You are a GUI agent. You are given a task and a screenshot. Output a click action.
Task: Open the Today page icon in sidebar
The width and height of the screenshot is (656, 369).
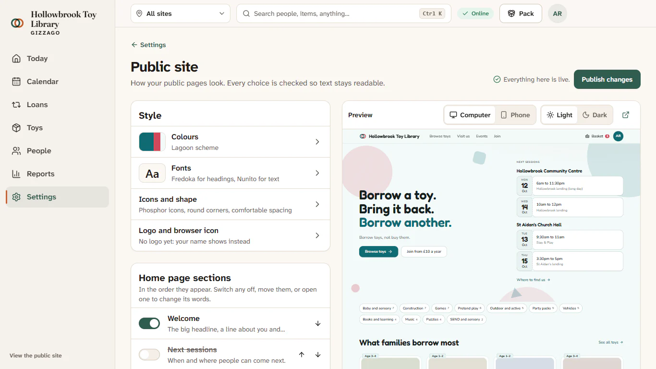[16, 59]
